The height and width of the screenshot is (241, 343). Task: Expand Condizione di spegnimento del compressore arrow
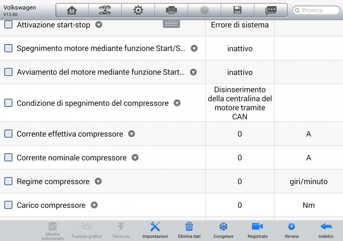coord(177,103)
